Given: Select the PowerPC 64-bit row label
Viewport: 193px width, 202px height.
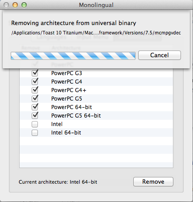Looking at the screenshot, I should pos(72,107).
